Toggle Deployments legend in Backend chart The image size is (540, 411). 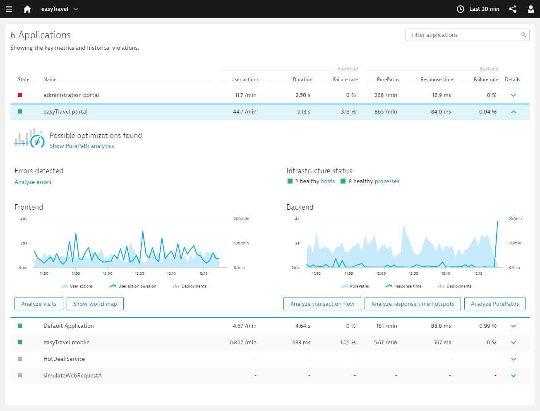pyautogui.click(x=455, y=286)
